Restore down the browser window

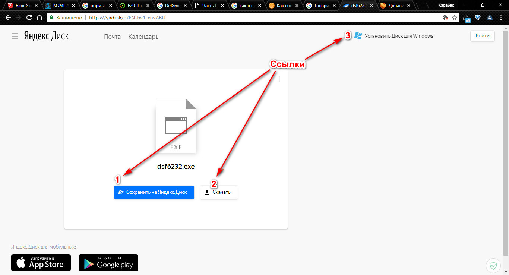pos(483,5)
